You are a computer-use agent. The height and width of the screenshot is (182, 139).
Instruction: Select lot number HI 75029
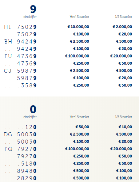(20, 27)
